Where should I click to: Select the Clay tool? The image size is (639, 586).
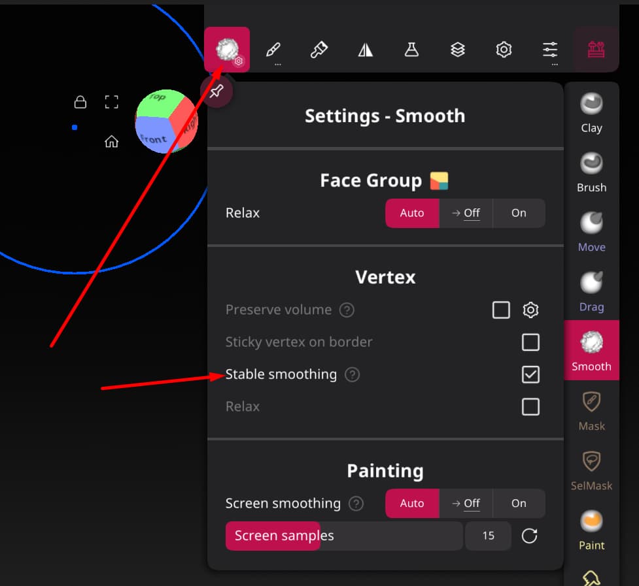click(591, 112)
